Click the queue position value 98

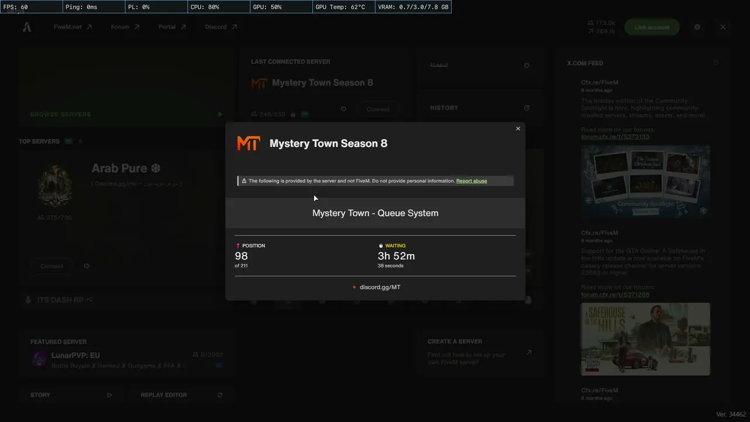coord(241,256)
